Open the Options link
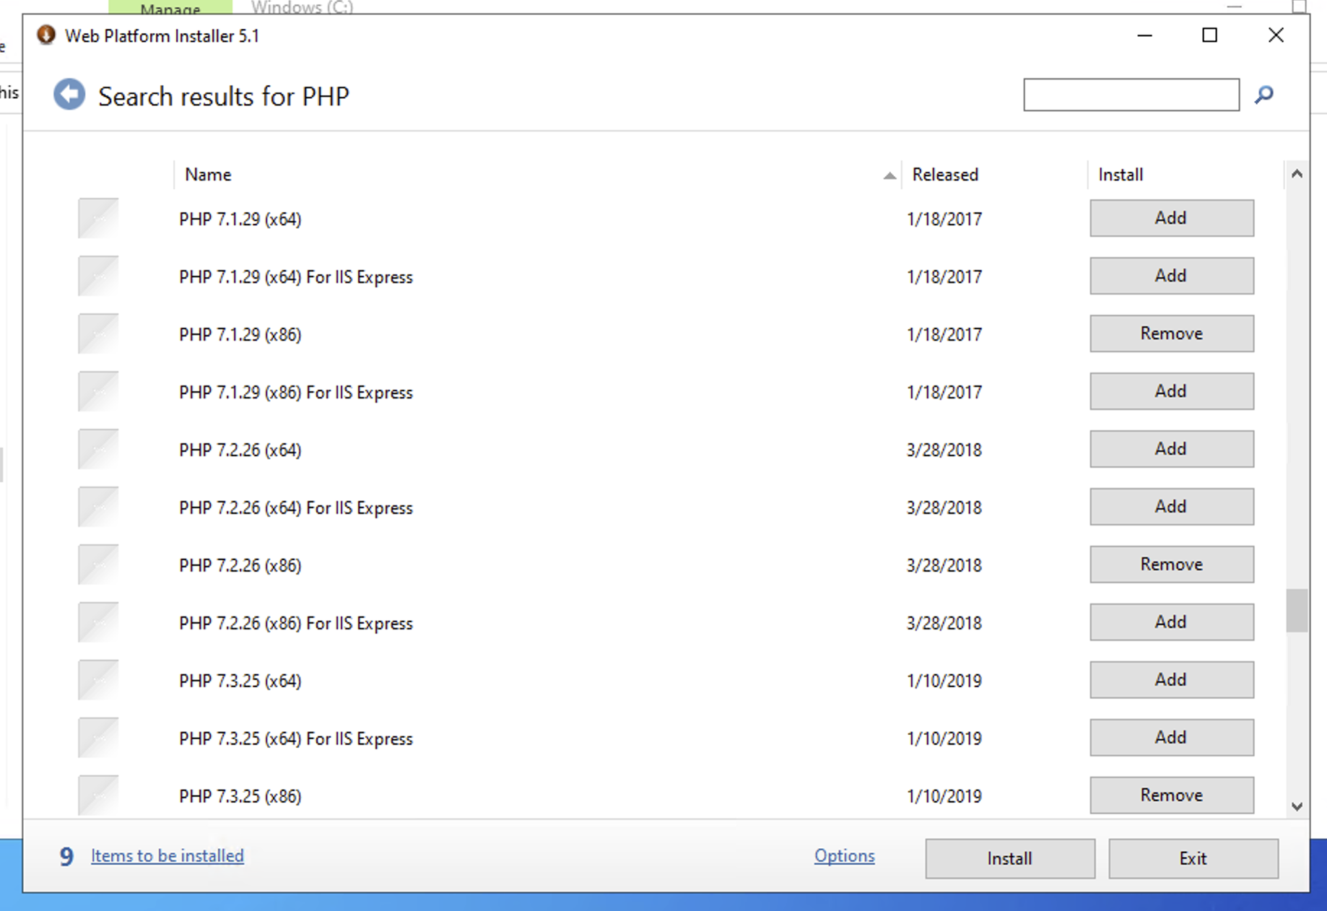1327x911 pixels. 844,855
